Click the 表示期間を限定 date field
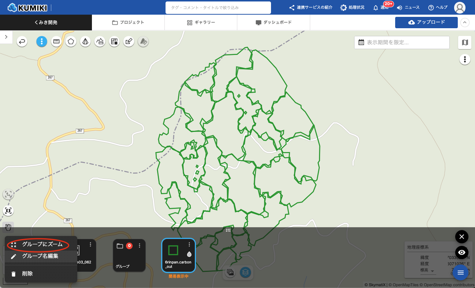The image size is (475, 288). [401, 43]
